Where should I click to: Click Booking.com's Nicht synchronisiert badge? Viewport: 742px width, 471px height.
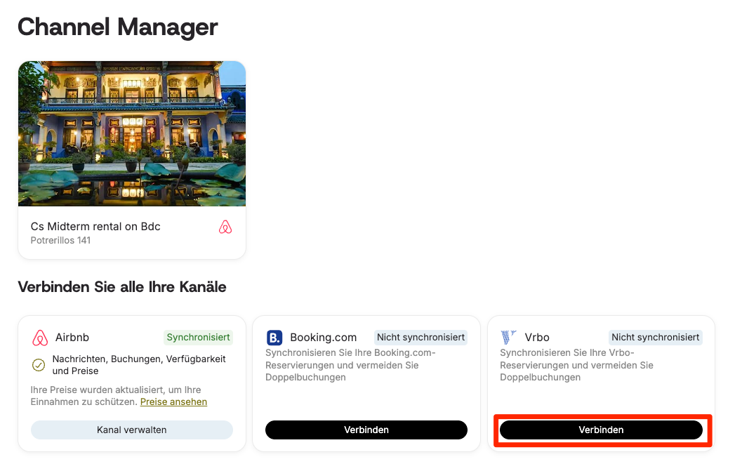coord(420,337)
